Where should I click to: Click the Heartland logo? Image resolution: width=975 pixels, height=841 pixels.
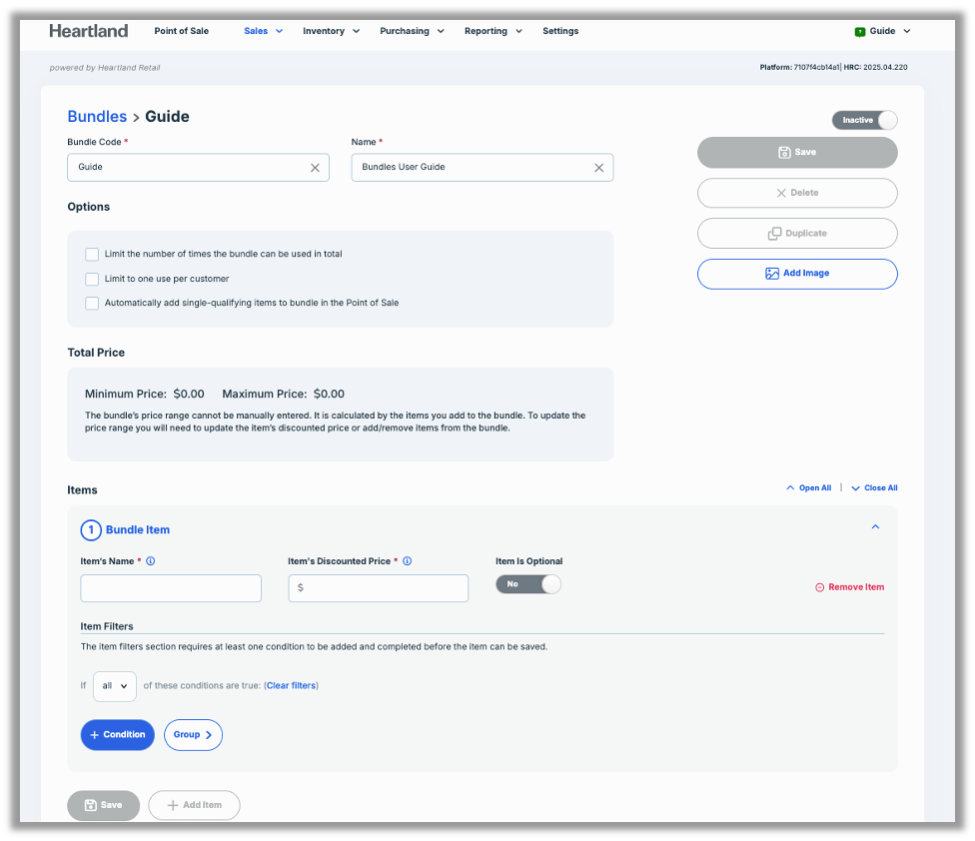pos(89,31)
